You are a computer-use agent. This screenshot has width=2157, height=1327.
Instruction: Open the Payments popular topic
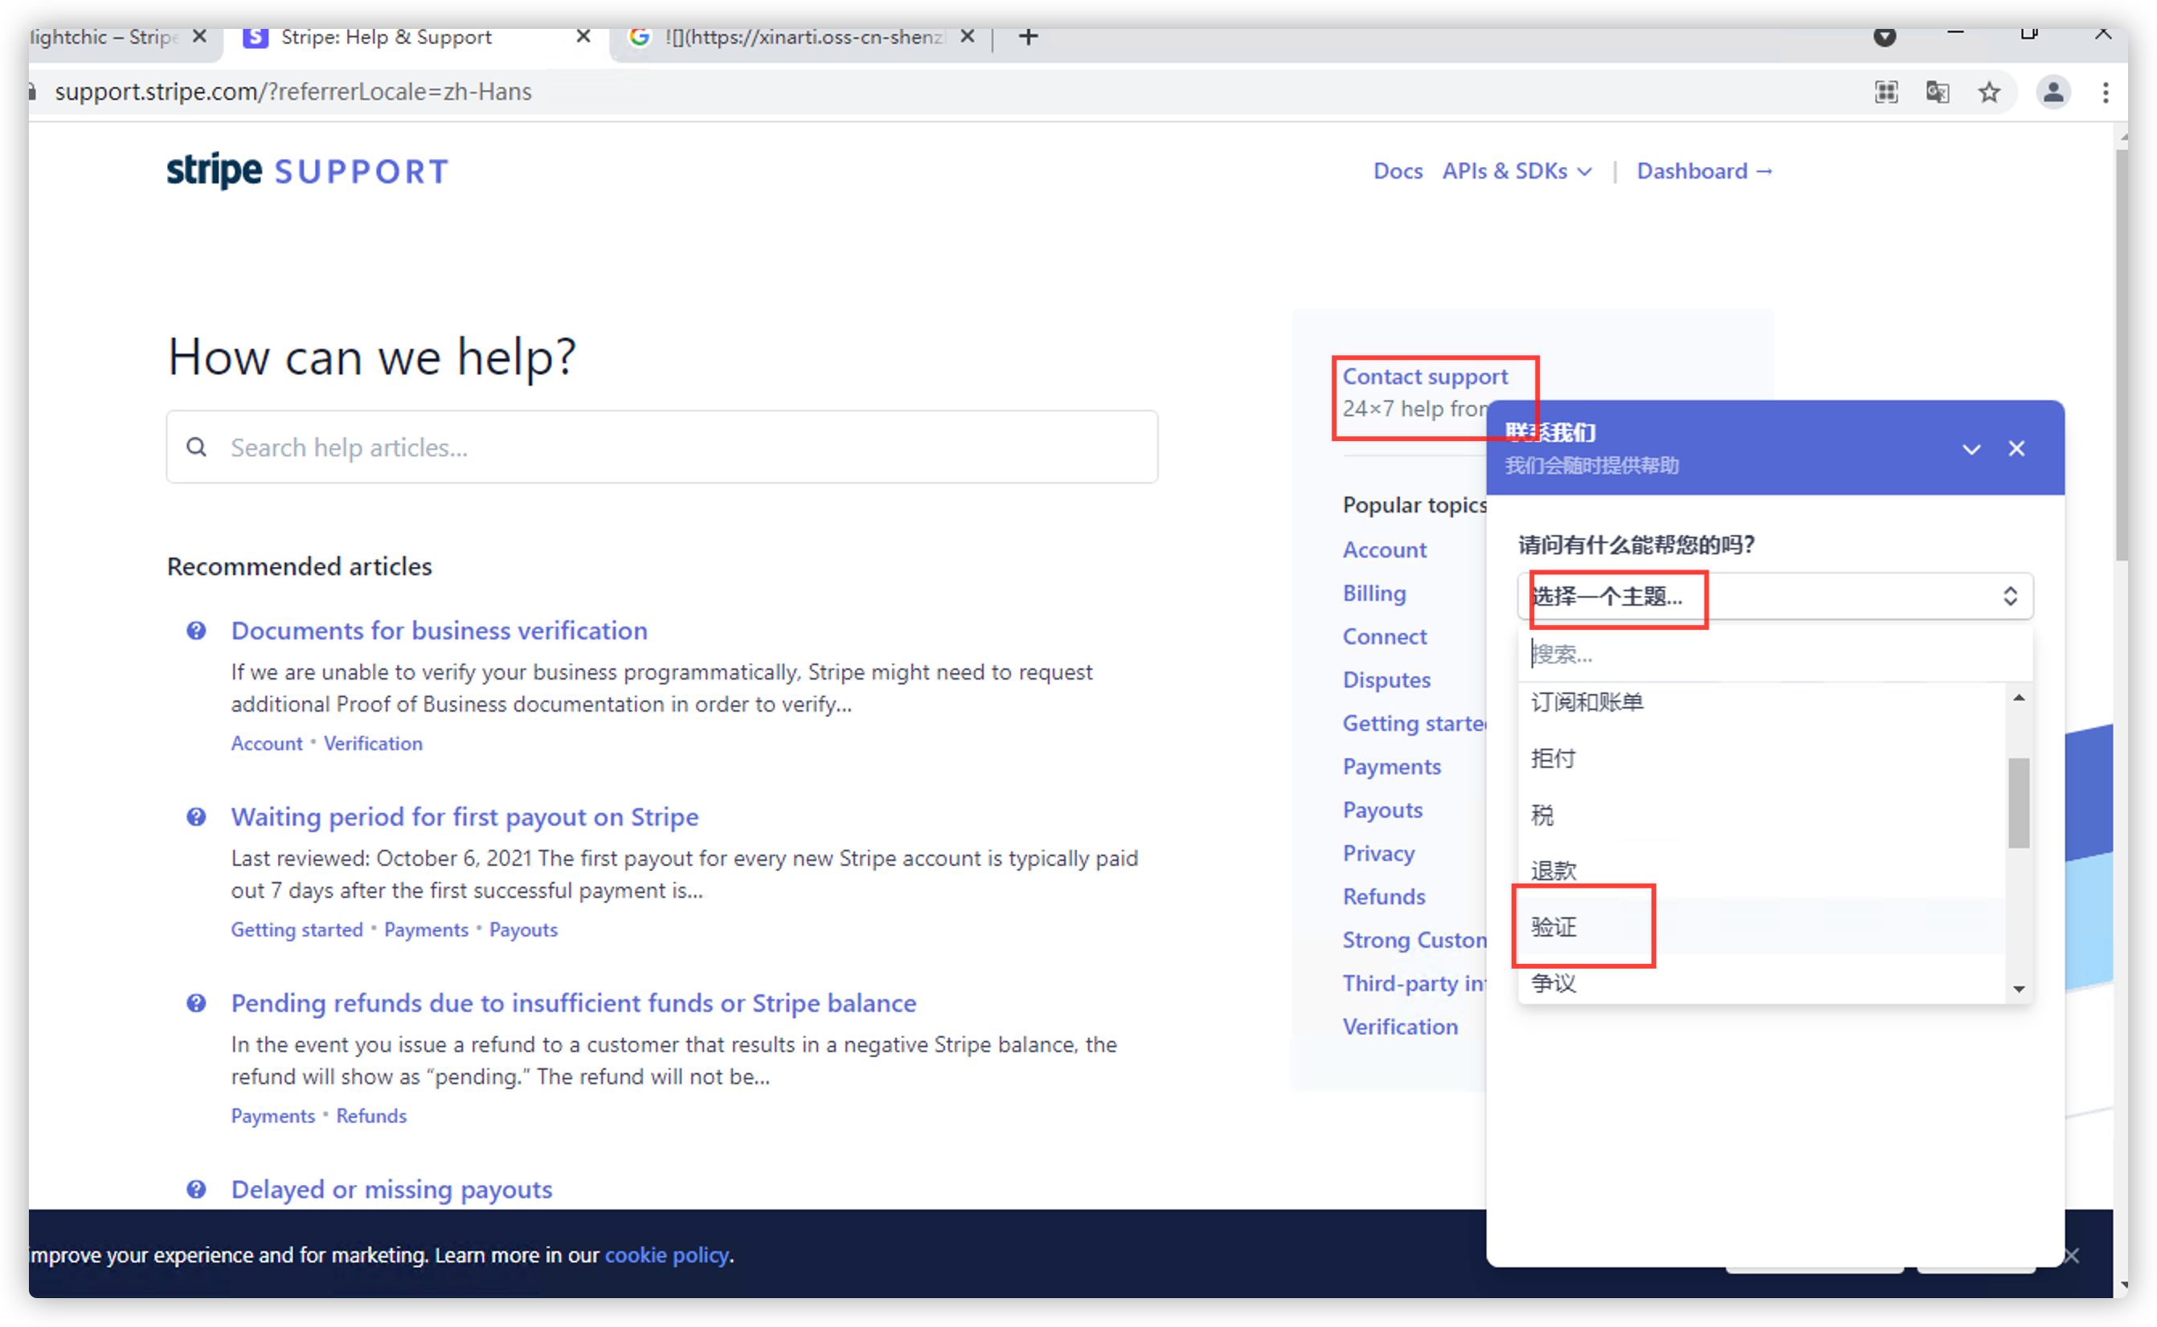1391,766
